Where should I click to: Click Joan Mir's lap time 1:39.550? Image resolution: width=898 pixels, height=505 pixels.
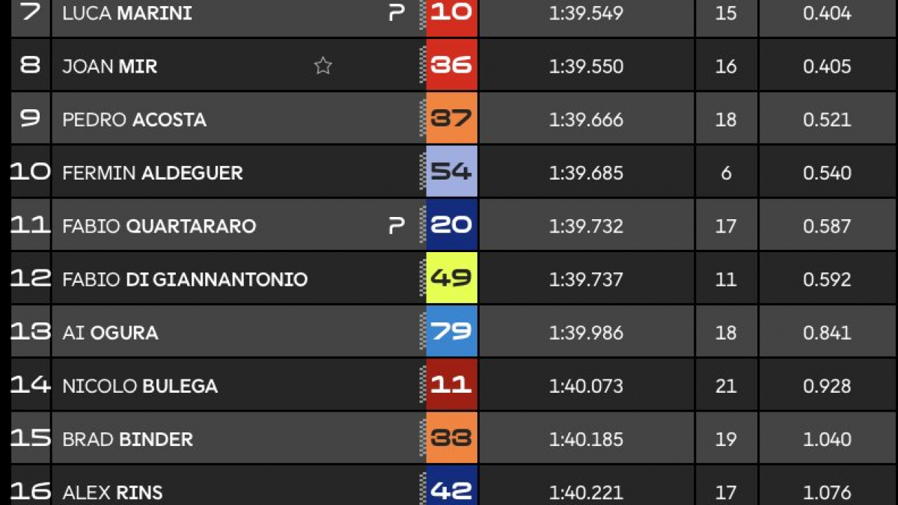586,67
